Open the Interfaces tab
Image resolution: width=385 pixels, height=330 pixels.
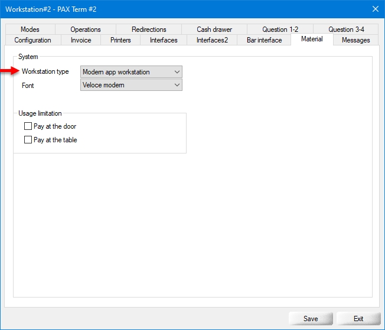pyautogui.click(x=164, y=40)
